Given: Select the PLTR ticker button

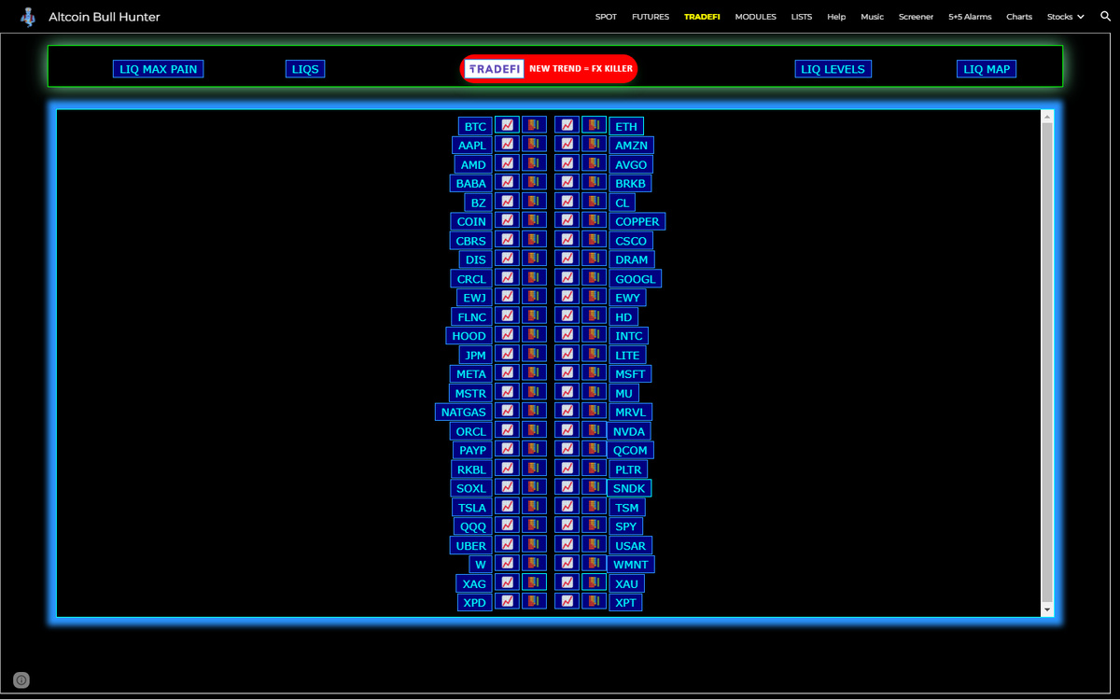Looking at the screenshot, I should [x=628, y=469].
